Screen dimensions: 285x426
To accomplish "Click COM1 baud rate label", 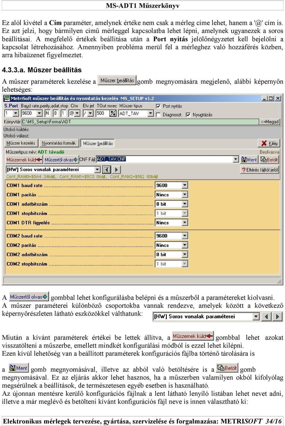I will [24, 185].
